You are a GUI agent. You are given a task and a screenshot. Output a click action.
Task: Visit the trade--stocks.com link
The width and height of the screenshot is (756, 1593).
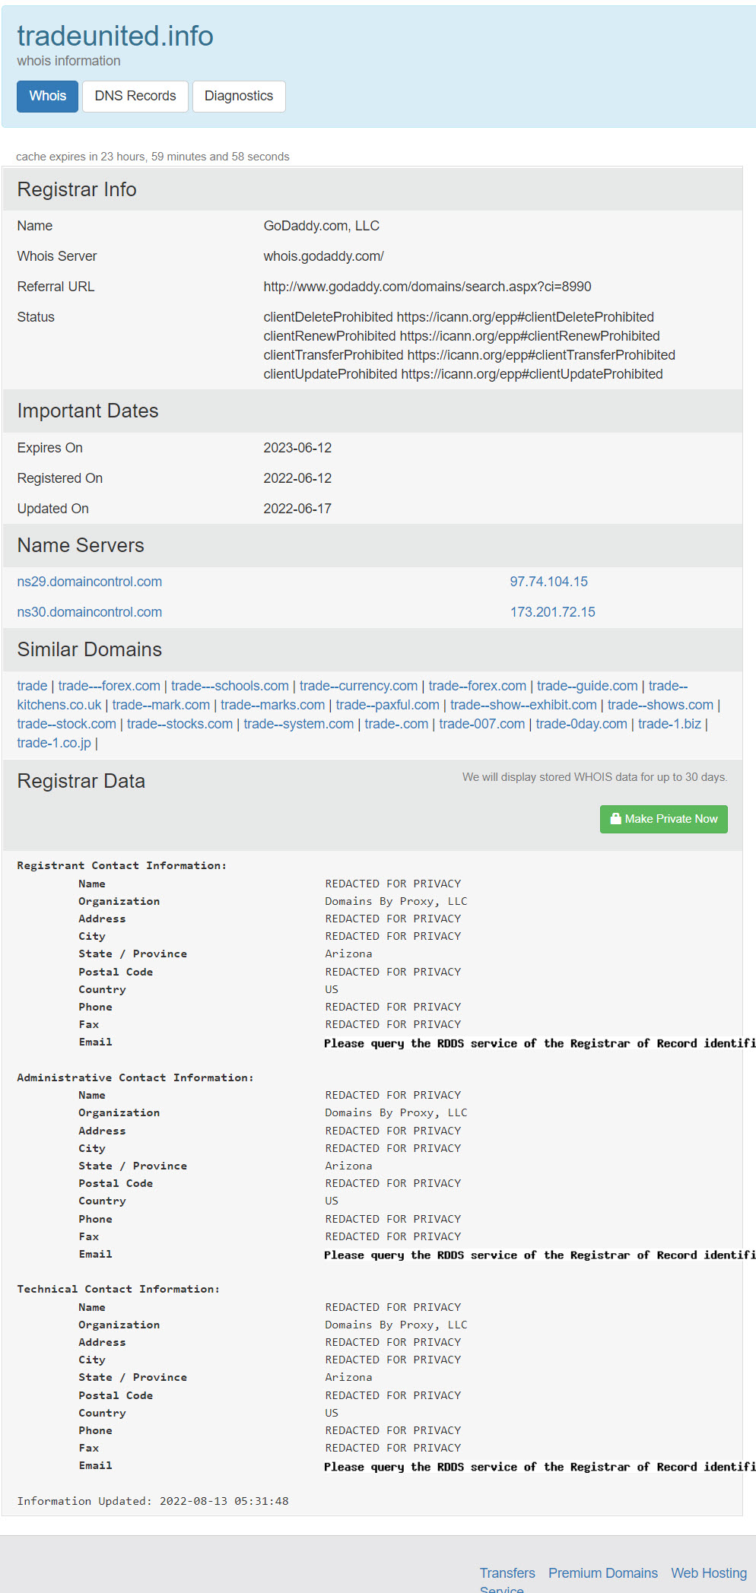[x=179, y=724]
